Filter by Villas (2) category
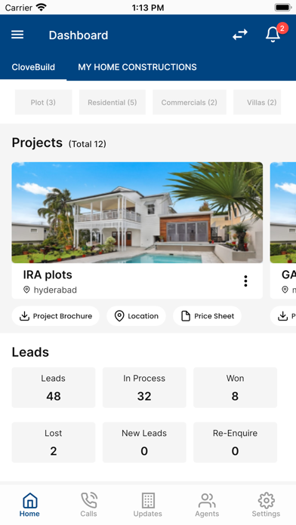 (x=257, y=102)
